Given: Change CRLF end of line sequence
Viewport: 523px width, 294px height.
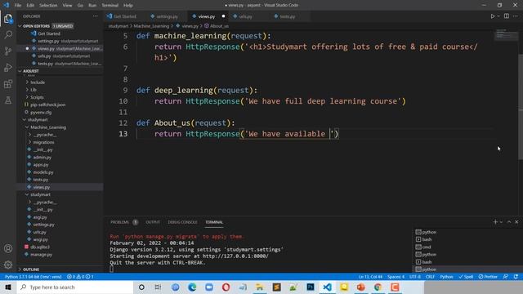Looking at the screenshot, I should 430,277.
